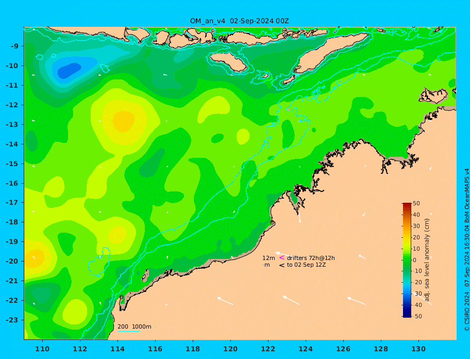Click longitude axis label '118'

193,349
